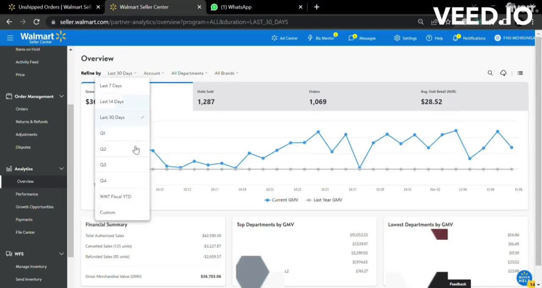Open Adjustments
542x288 pixels.
[x=26, y=135]
